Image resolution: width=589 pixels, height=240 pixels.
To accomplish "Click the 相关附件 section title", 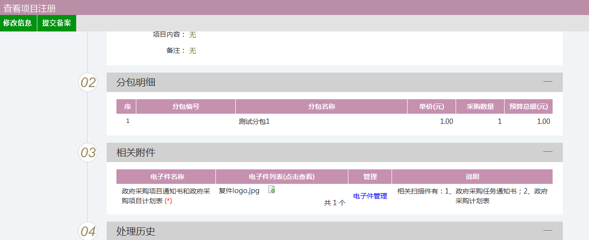I will tap(136, 152).
